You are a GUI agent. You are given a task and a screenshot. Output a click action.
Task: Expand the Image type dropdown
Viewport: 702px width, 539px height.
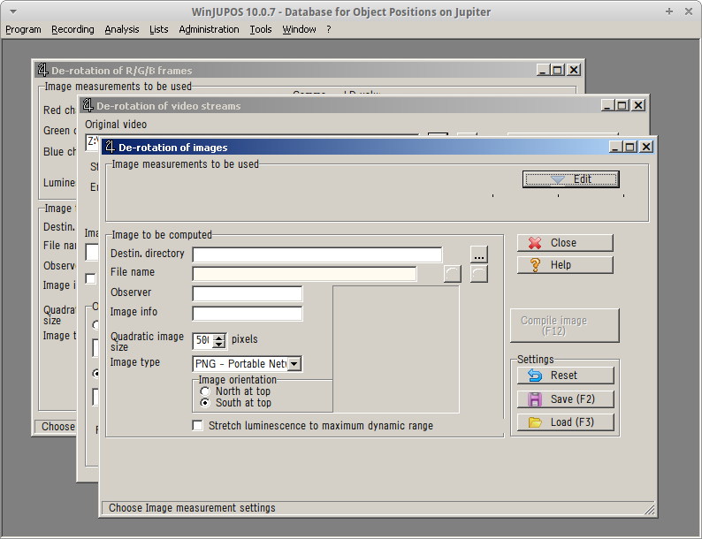point(294,363)
